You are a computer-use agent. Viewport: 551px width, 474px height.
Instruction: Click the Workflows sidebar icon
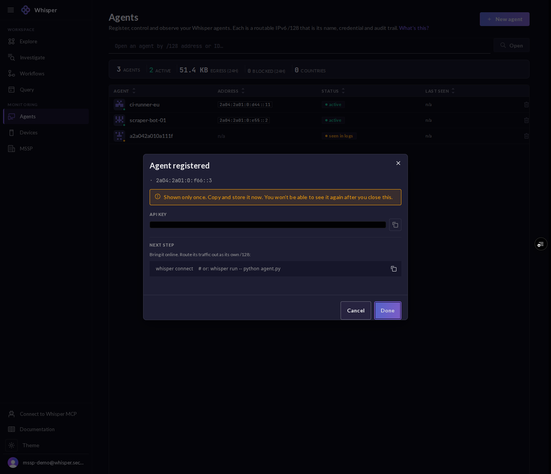(11, 74)
